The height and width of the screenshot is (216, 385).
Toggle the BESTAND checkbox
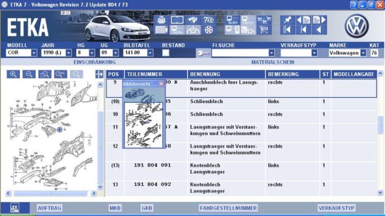click(166, 53)
